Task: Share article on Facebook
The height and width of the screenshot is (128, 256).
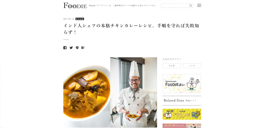Action: (x=65, y=48)
